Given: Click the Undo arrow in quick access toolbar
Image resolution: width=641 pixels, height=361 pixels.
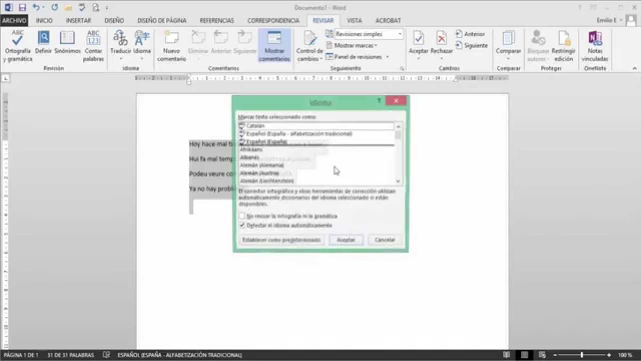Looking at the screenshot, I should 37,8.
